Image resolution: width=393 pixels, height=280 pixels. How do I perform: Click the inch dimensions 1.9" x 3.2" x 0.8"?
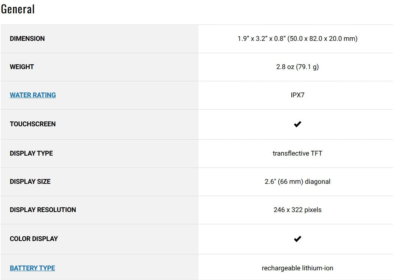pyautogui.click(x=262, y=39)
